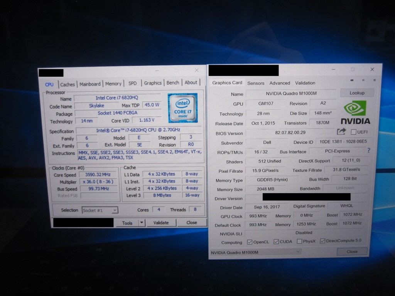
Task: Click the NVIDIA SLI value Disabled
Action: coord(304,232)
